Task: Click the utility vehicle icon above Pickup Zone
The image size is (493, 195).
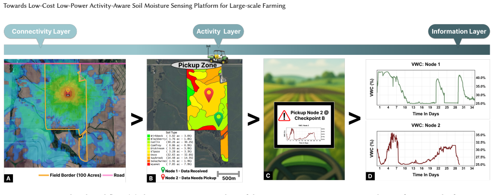Action: click(x=217, y=55)
